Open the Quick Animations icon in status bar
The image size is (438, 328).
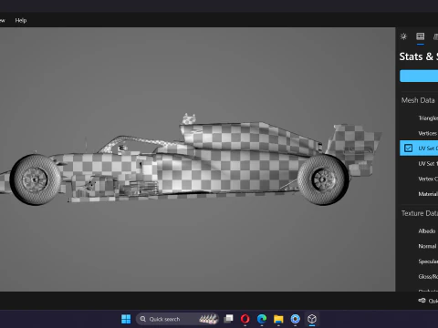pos(422,301)
